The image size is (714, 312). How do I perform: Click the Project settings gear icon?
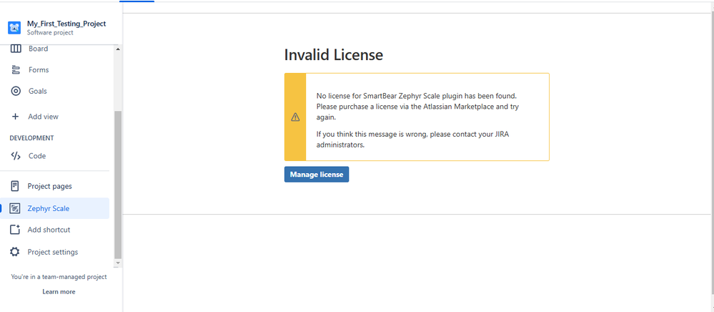coord(15,252)
